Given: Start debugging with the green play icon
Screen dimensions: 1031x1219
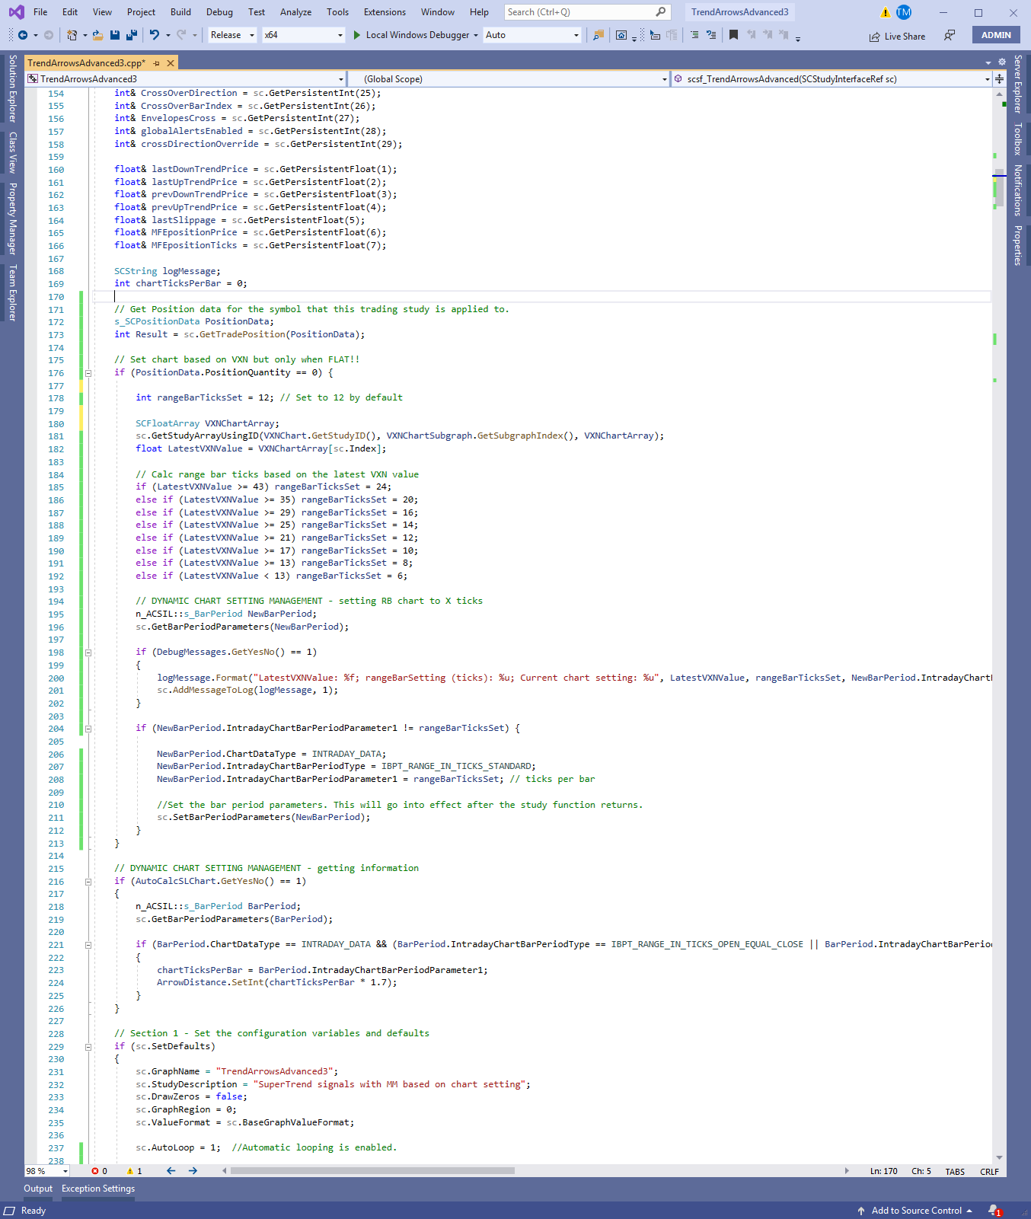Looking at the screenshot, I should 357,35.
